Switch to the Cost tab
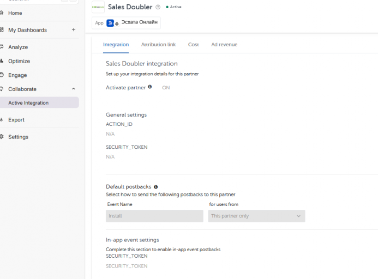 pos(193,45)
